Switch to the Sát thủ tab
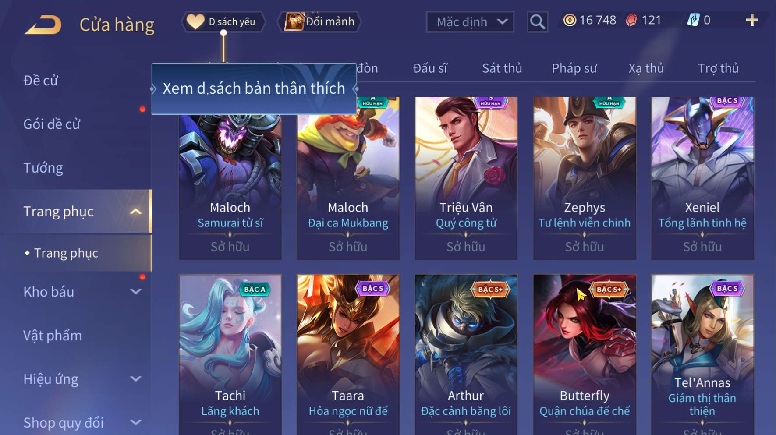The height and width of the screenshot is (435, 776). (502, 68)
